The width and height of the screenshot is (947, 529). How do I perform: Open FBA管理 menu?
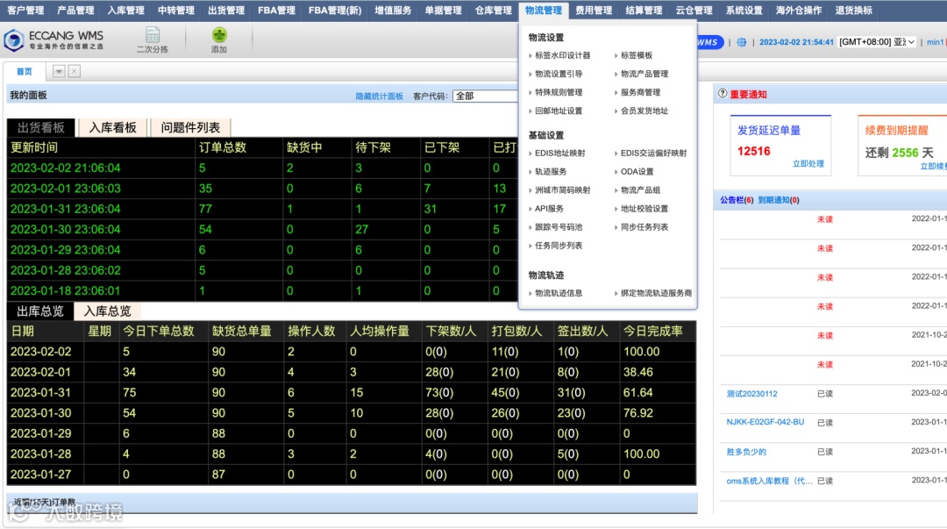[x=276, y=11]
